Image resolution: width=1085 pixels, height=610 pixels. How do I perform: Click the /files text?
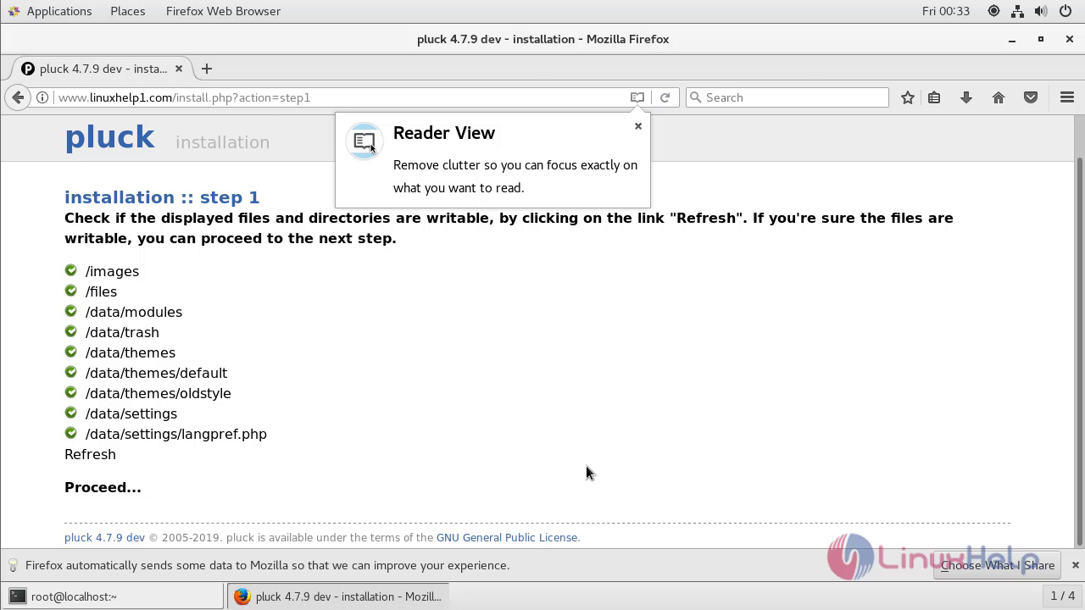click(x=101, y=291)
